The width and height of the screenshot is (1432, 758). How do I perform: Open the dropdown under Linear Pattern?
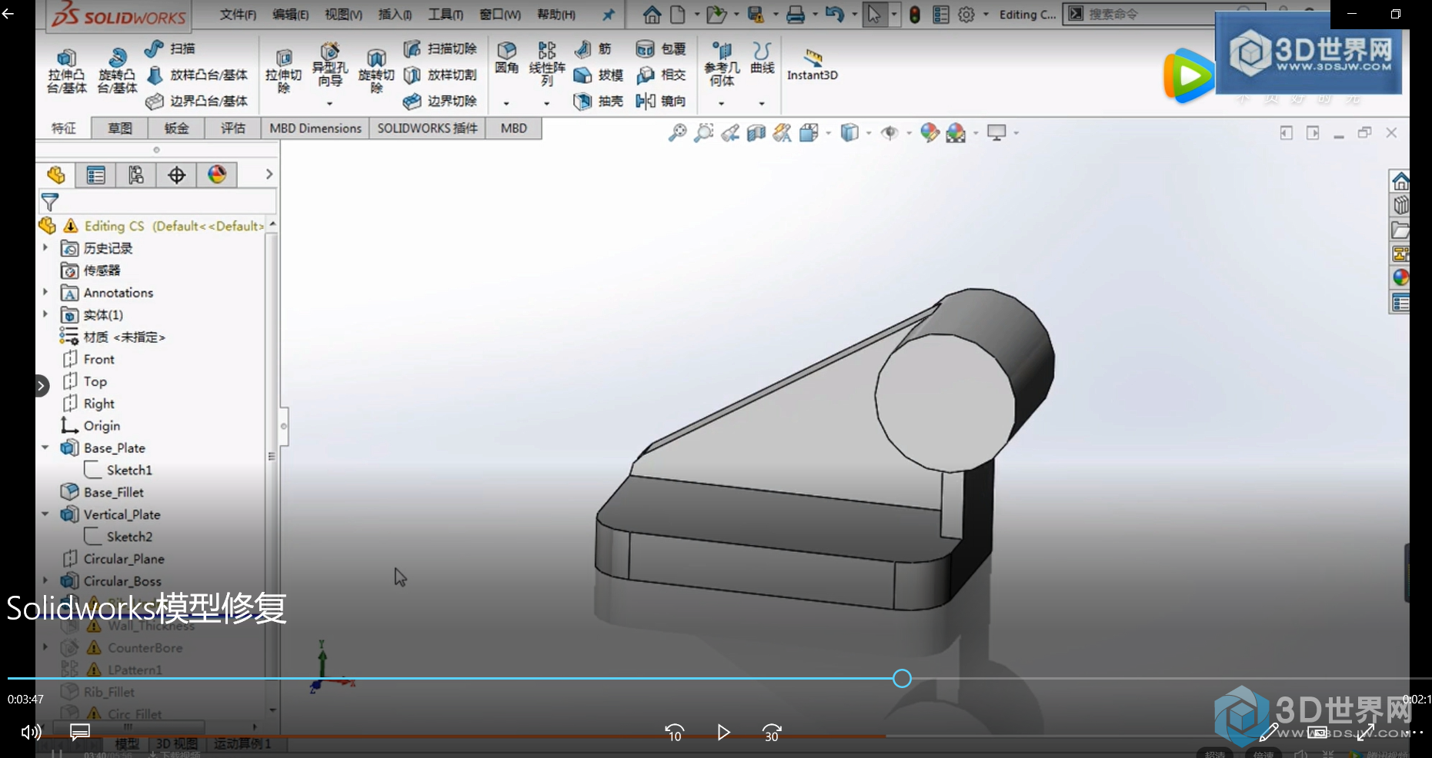pos(547,103)
